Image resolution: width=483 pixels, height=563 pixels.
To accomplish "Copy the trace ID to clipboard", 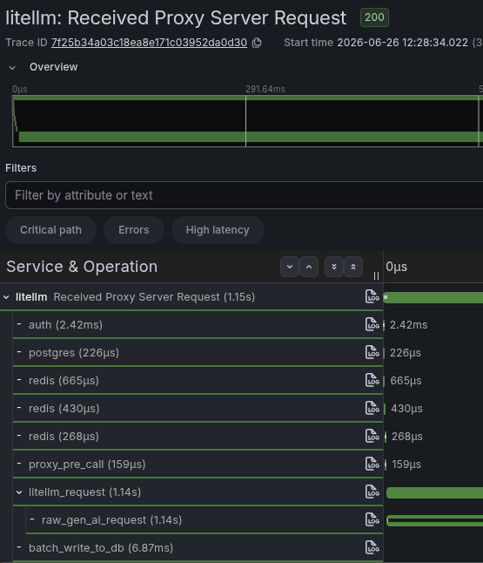I will pos(257,43).
